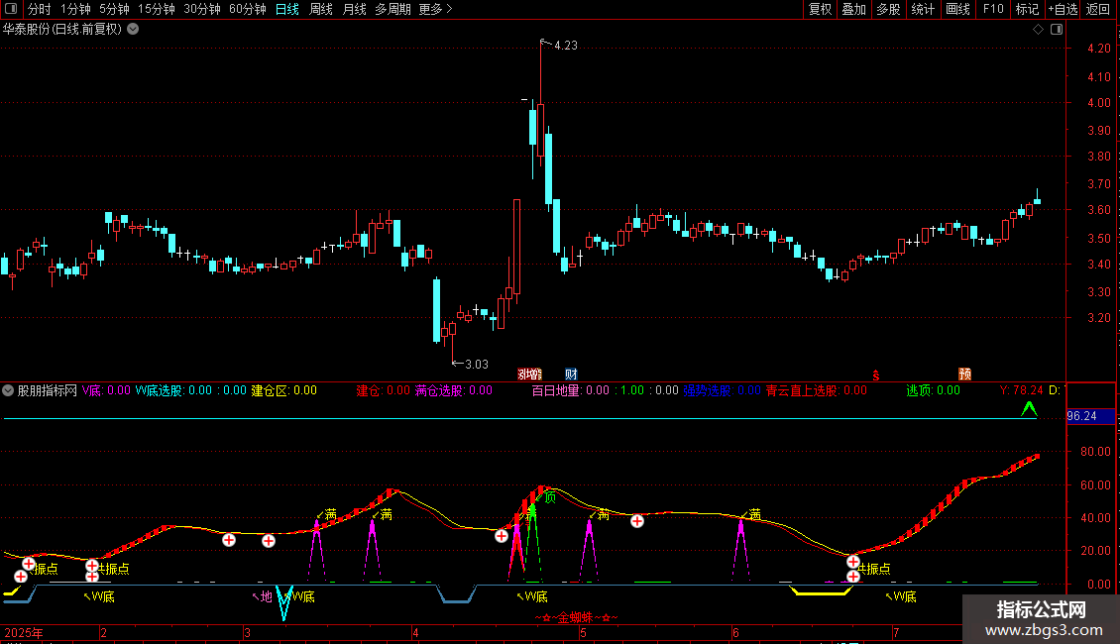Open the 画线 drawing tools

[957, 9]
